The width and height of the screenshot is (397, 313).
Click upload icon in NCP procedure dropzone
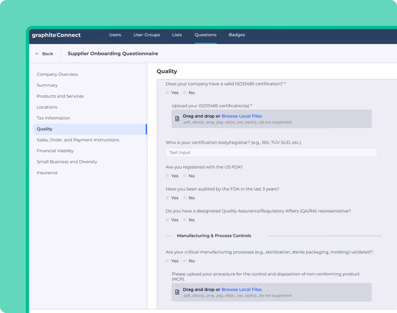point(177,292)
